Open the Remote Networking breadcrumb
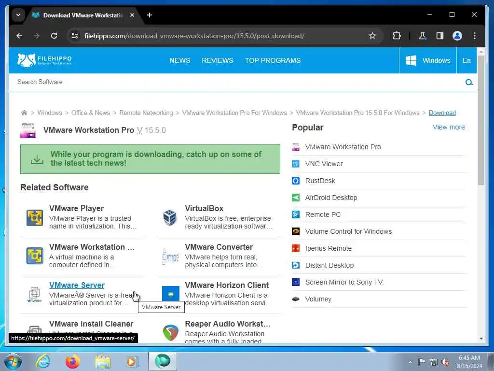The image size is (494, 371). [x=146, y=113]
